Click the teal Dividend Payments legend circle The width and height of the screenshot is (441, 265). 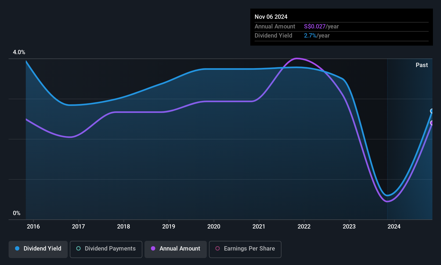(x=78, y=248)
